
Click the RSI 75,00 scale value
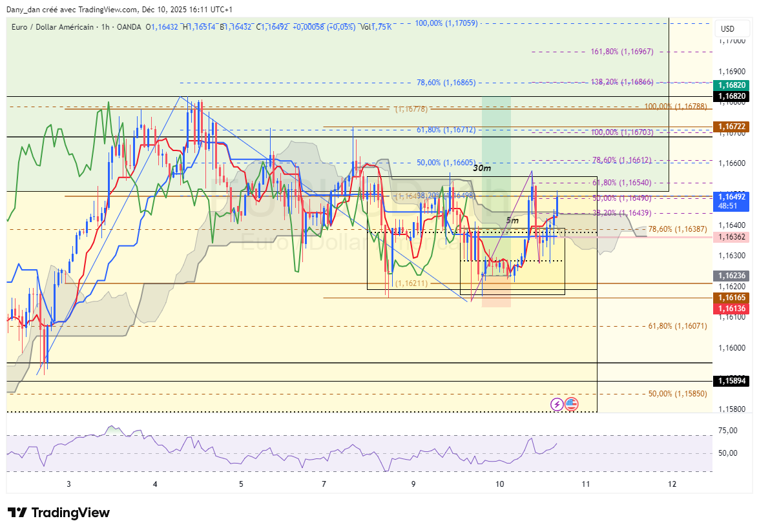tap(728, 431)
